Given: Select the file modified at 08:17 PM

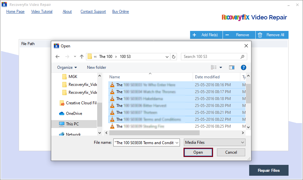Looking at the screenshot, I should point(177,92).
